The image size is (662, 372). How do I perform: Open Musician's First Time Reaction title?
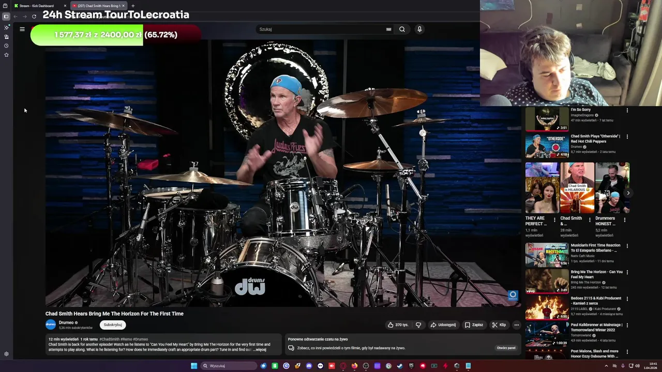click(x=595, y=248)
